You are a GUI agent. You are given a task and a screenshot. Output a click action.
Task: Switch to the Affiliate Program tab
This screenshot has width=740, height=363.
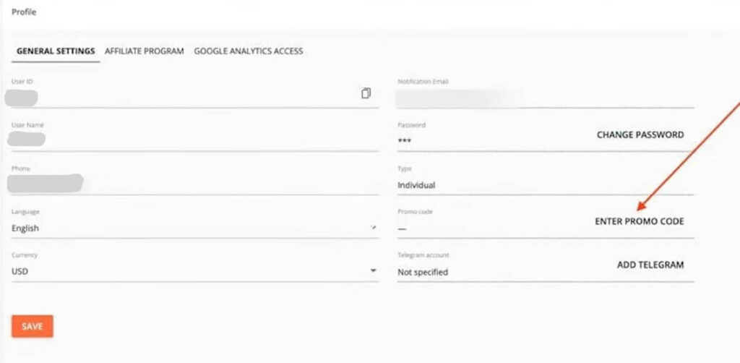coord(144,51)
